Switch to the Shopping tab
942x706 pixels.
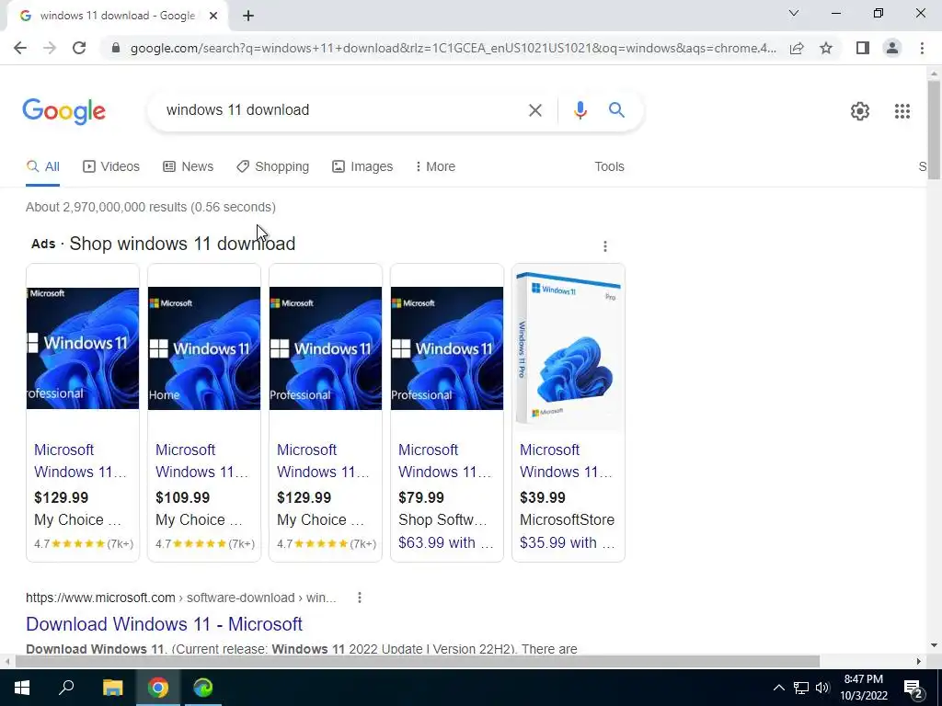click(x=272, y=167)
